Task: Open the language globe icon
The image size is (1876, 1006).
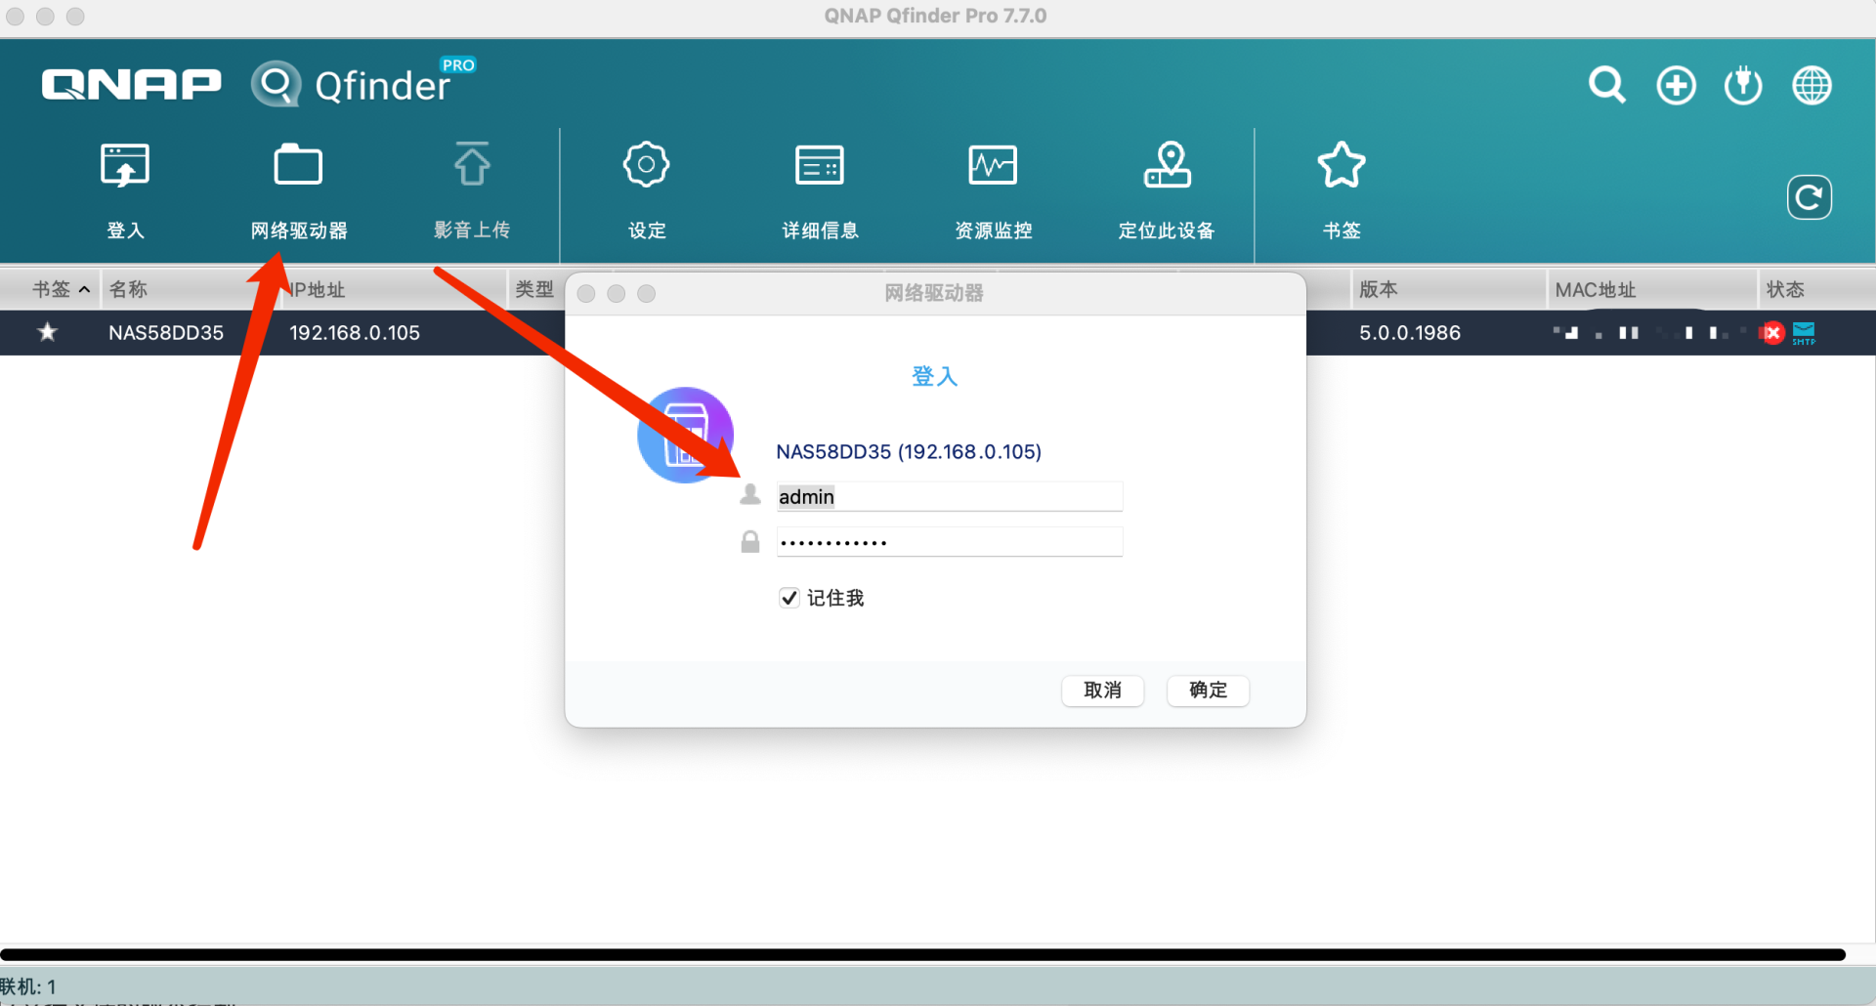Action: [1812, 85]
